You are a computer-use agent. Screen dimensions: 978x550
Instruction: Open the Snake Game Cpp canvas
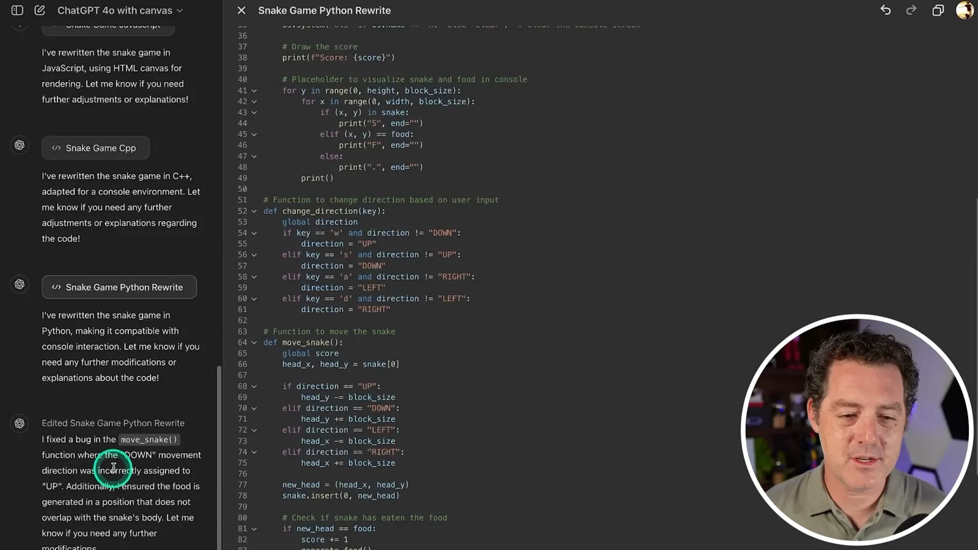click(95, 148)
